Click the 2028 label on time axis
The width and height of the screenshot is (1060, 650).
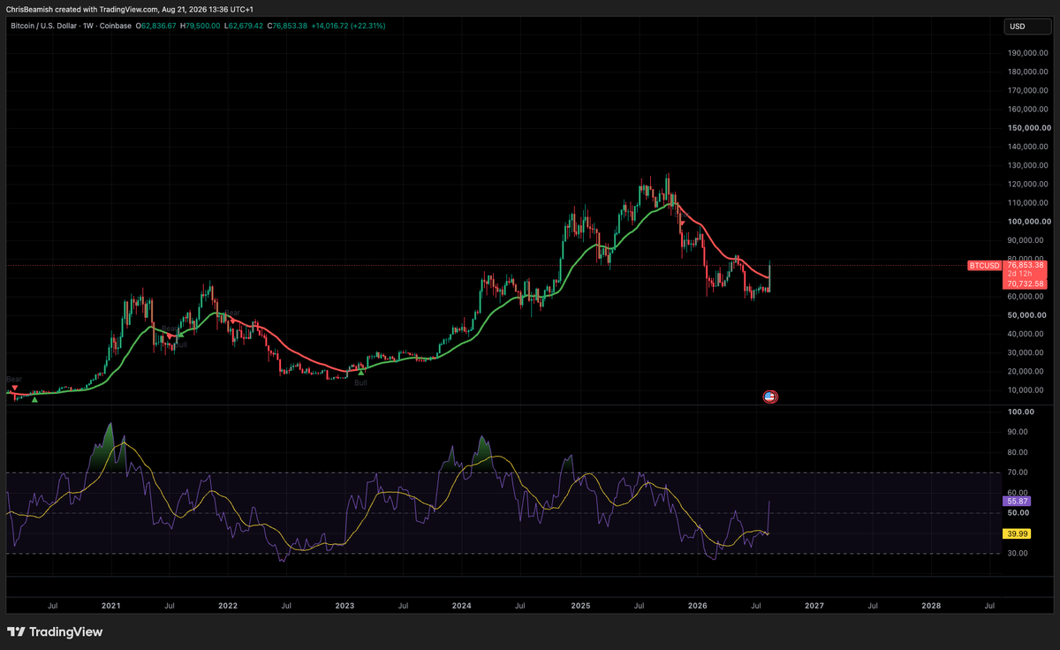[x=930, y=606]
